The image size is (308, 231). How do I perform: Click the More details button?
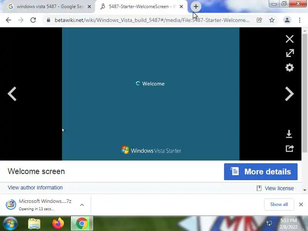pos(261,172)
